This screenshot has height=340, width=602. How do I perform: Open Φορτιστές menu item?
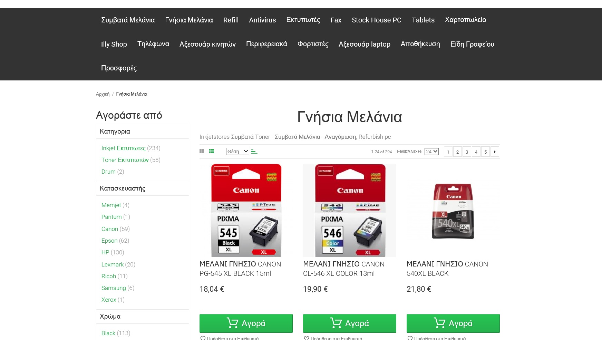click(313, 44)
